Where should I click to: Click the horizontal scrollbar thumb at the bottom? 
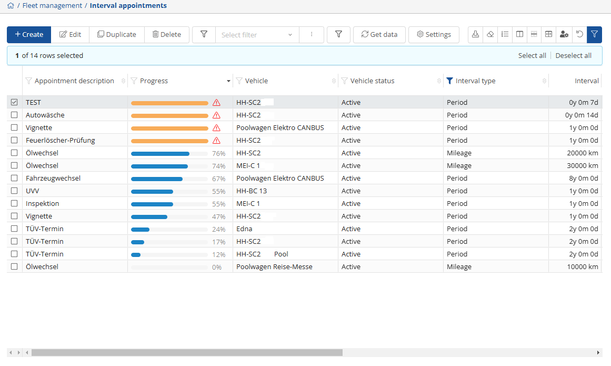point(187,352)
